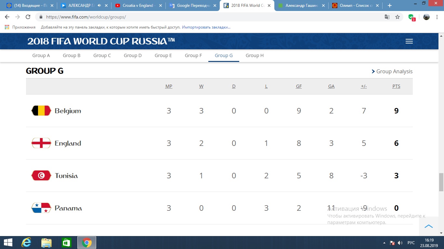
Task: Open Windows Start menu
Action: [x=8, y=243]
